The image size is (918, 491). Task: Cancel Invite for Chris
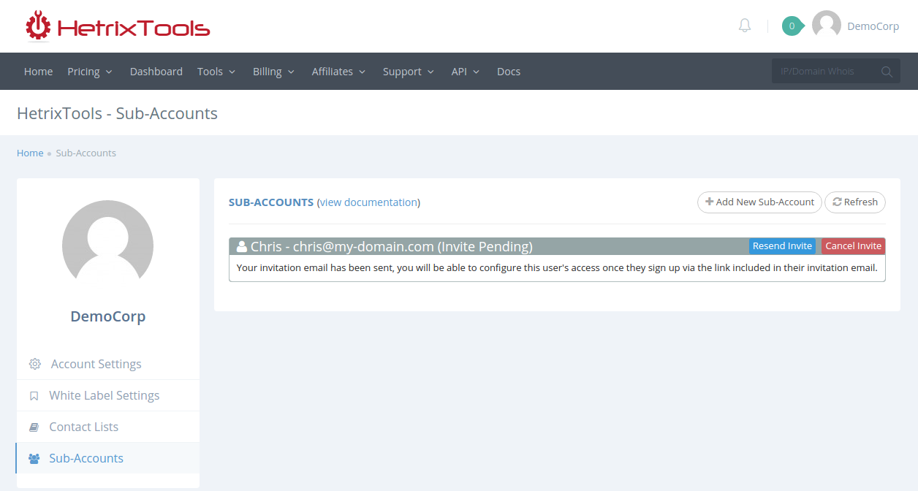853,246
